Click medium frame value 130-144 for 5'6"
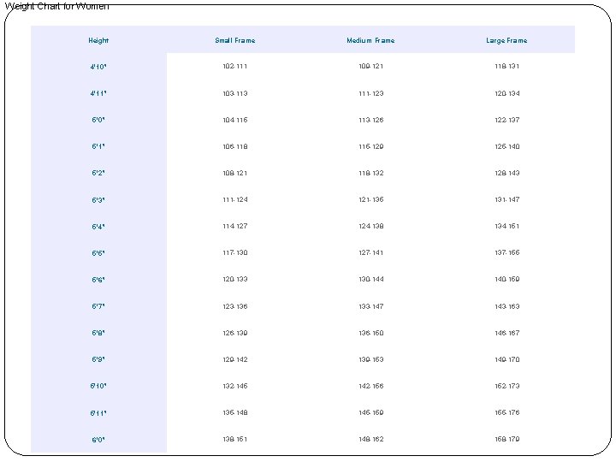This screenshot has width=616, height=462. (x=370, y=279)
